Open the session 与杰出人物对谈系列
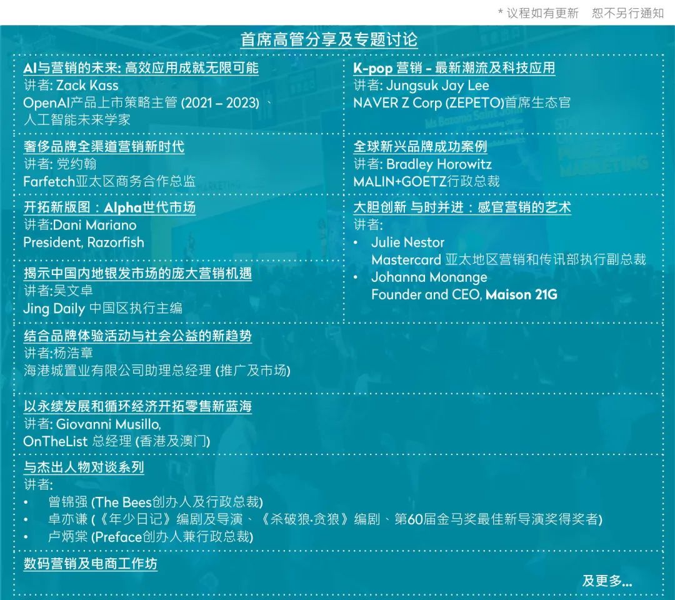This screenshot has height=600, width=675. click(84, 467)
